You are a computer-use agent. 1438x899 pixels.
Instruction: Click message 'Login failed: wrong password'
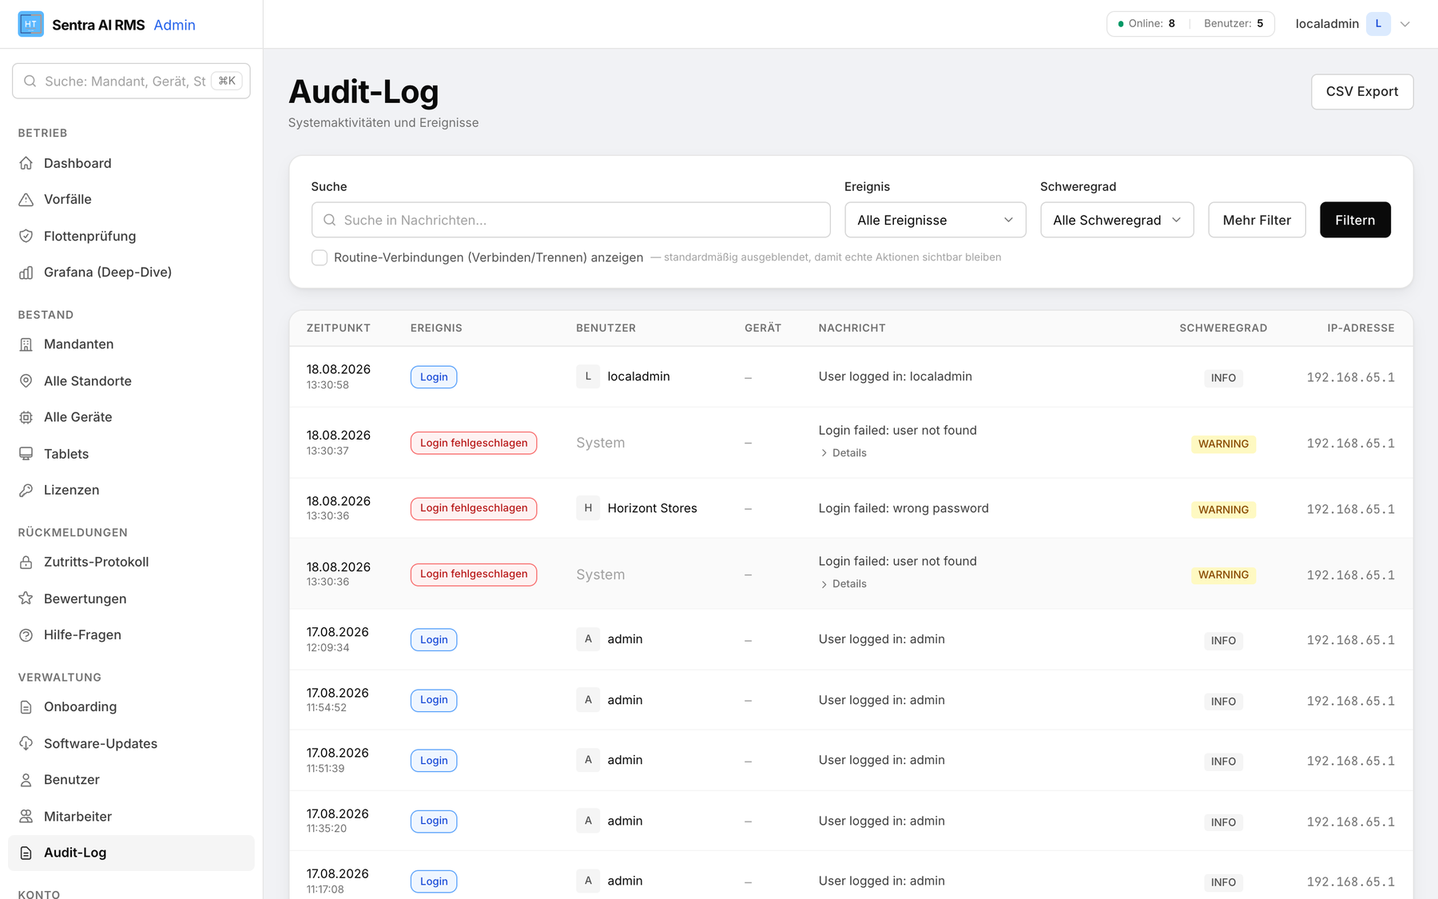[x=904, y=508]
